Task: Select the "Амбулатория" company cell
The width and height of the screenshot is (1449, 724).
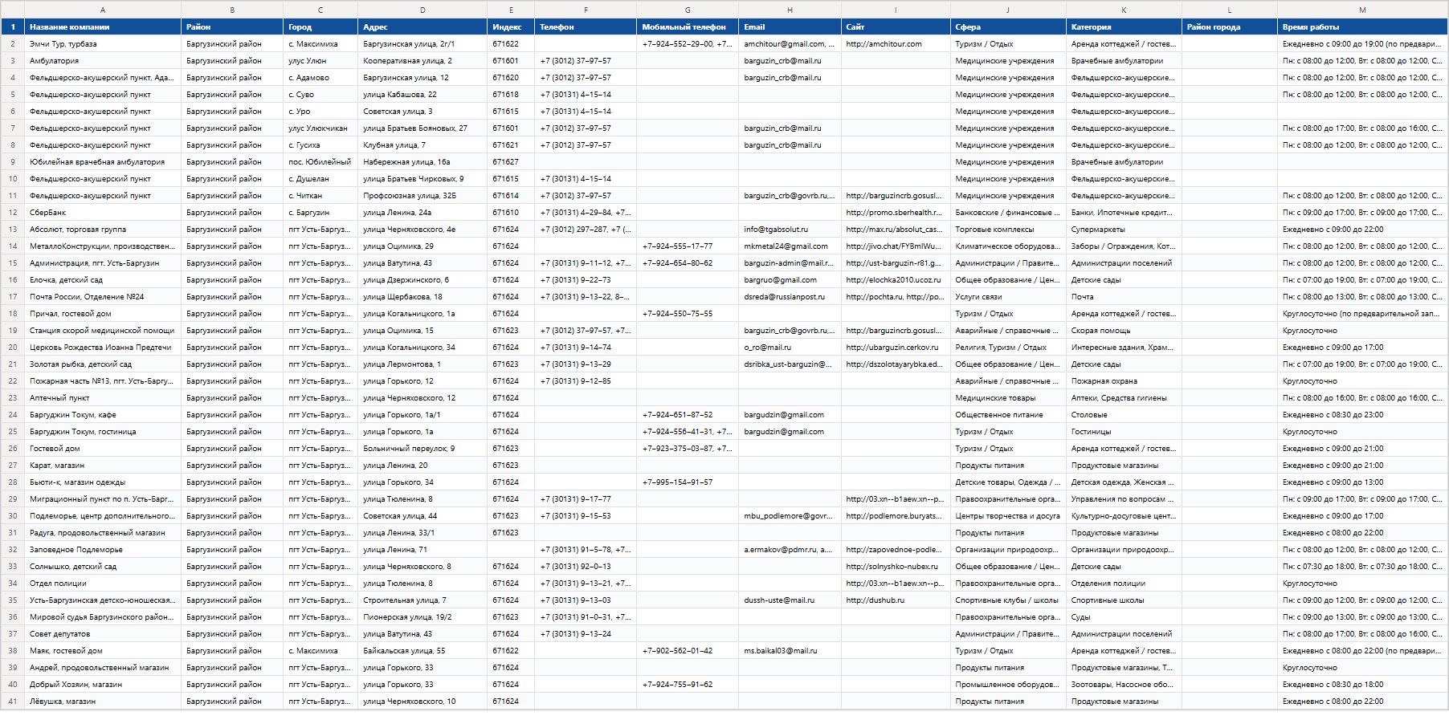Action: click(x=103, y=61)
